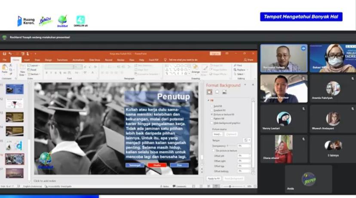Open the Slide Show ribbon tab
The image size is (356, 198).
[x=94, y=60]
